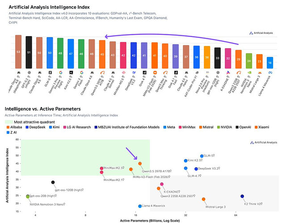Toggle the Z AI legend item
Image resolution: width=286 pixels, height=223 pixels.
pos(12,132)
